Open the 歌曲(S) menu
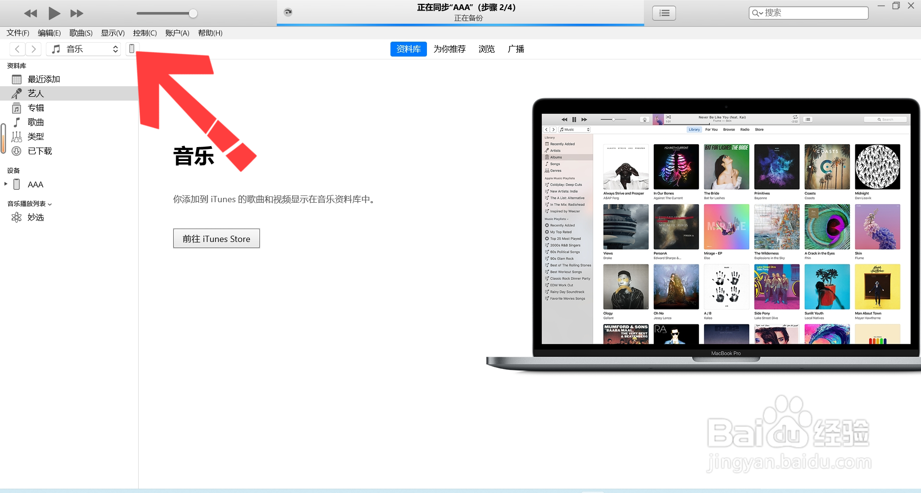Viewport: 921px width, 493px height. point(81,33)
